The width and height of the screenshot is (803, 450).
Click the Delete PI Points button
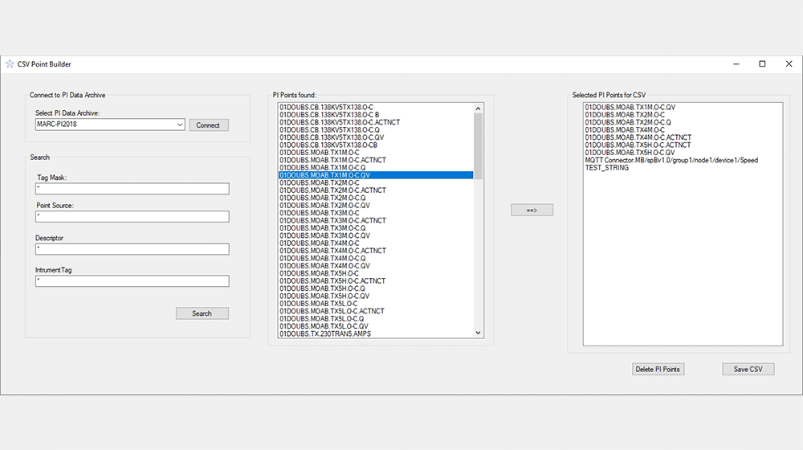[658, 369]
